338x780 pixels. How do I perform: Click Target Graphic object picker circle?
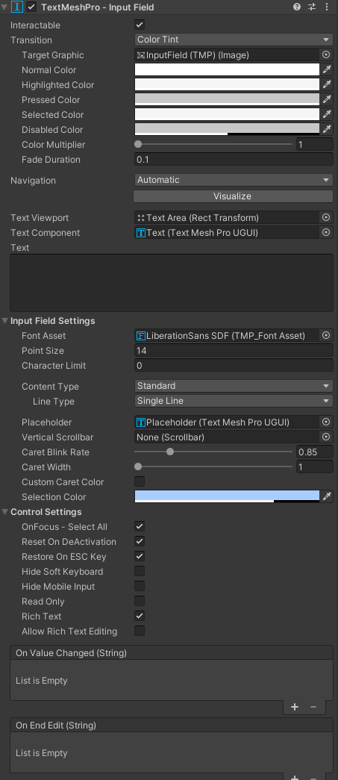pyautogui.click(x=326, y=55)
